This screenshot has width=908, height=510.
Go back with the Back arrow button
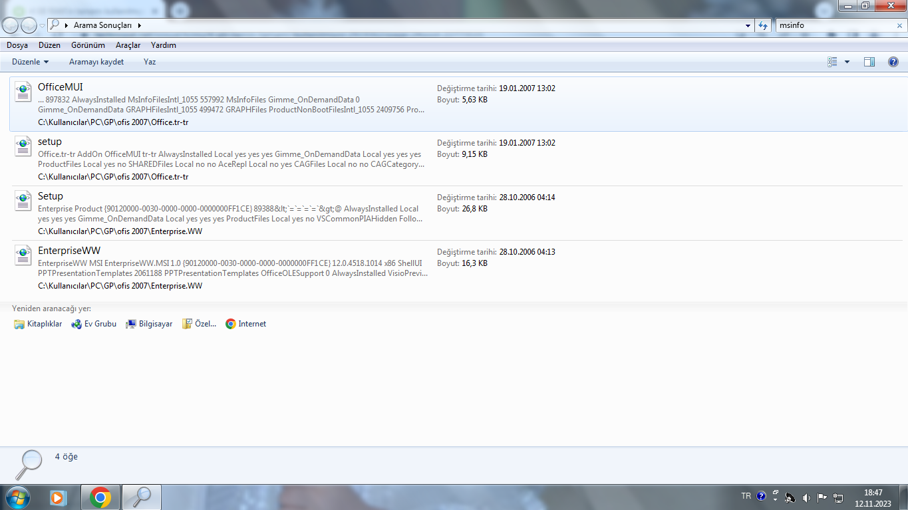click(11, 25)
